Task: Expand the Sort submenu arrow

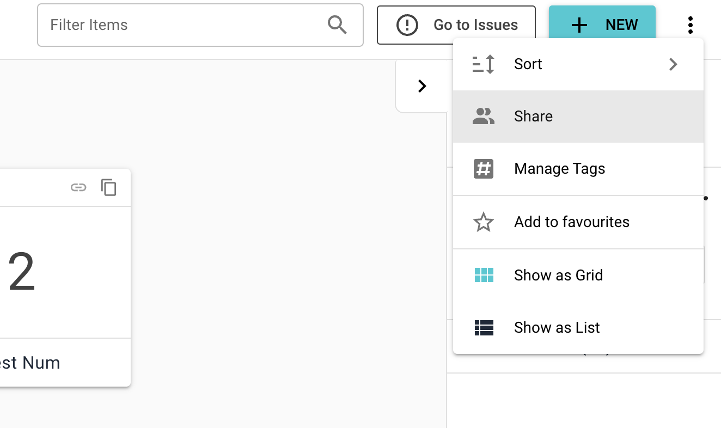Action: pyautogui.click(x=673, y=64)
